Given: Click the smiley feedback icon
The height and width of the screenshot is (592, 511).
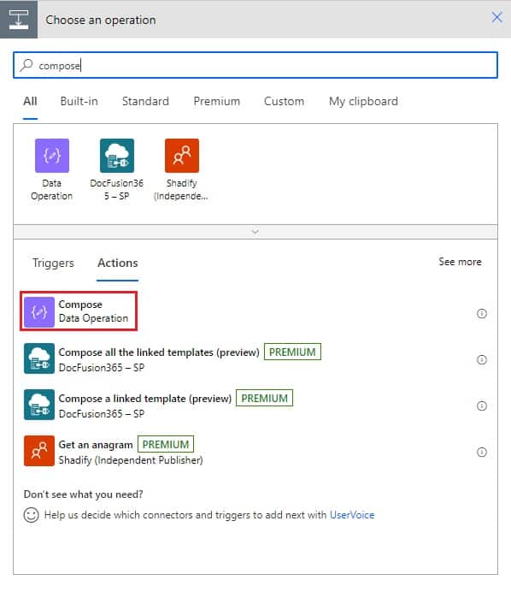Looking at the screenshot, I should tap(31, 515).
